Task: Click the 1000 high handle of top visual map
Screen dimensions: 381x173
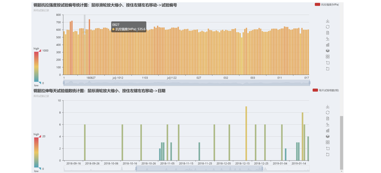Action: [40, 50]
